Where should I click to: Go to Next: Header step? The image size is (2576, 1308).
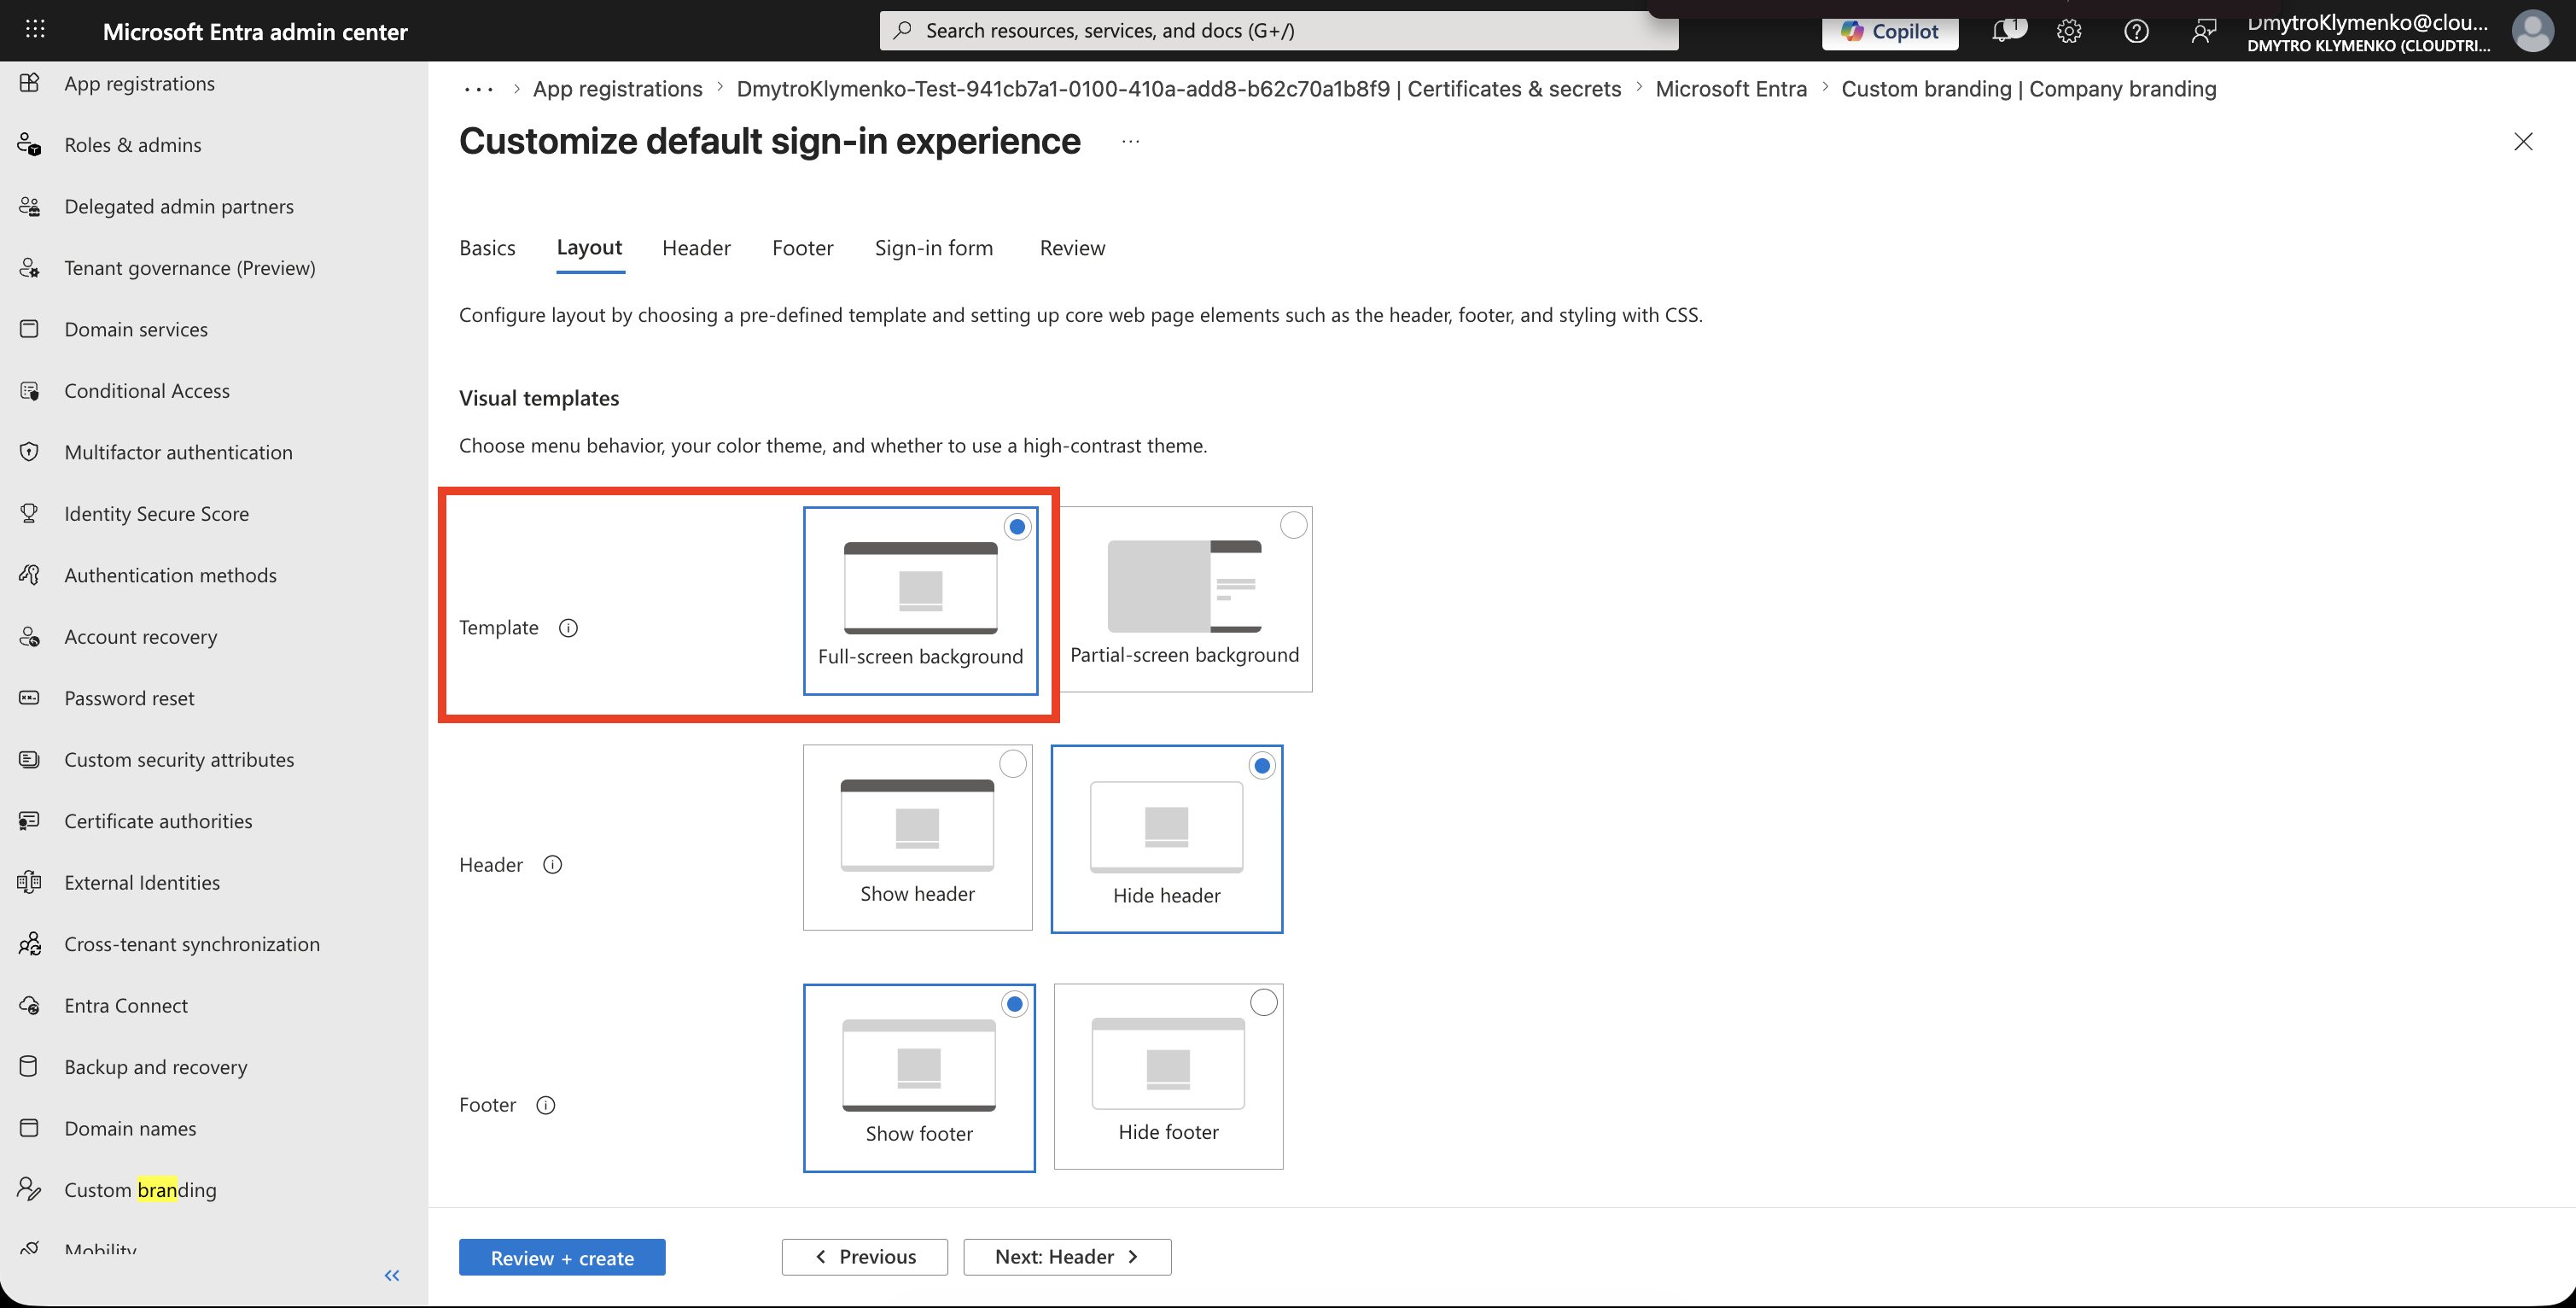pos(1067,1257)
